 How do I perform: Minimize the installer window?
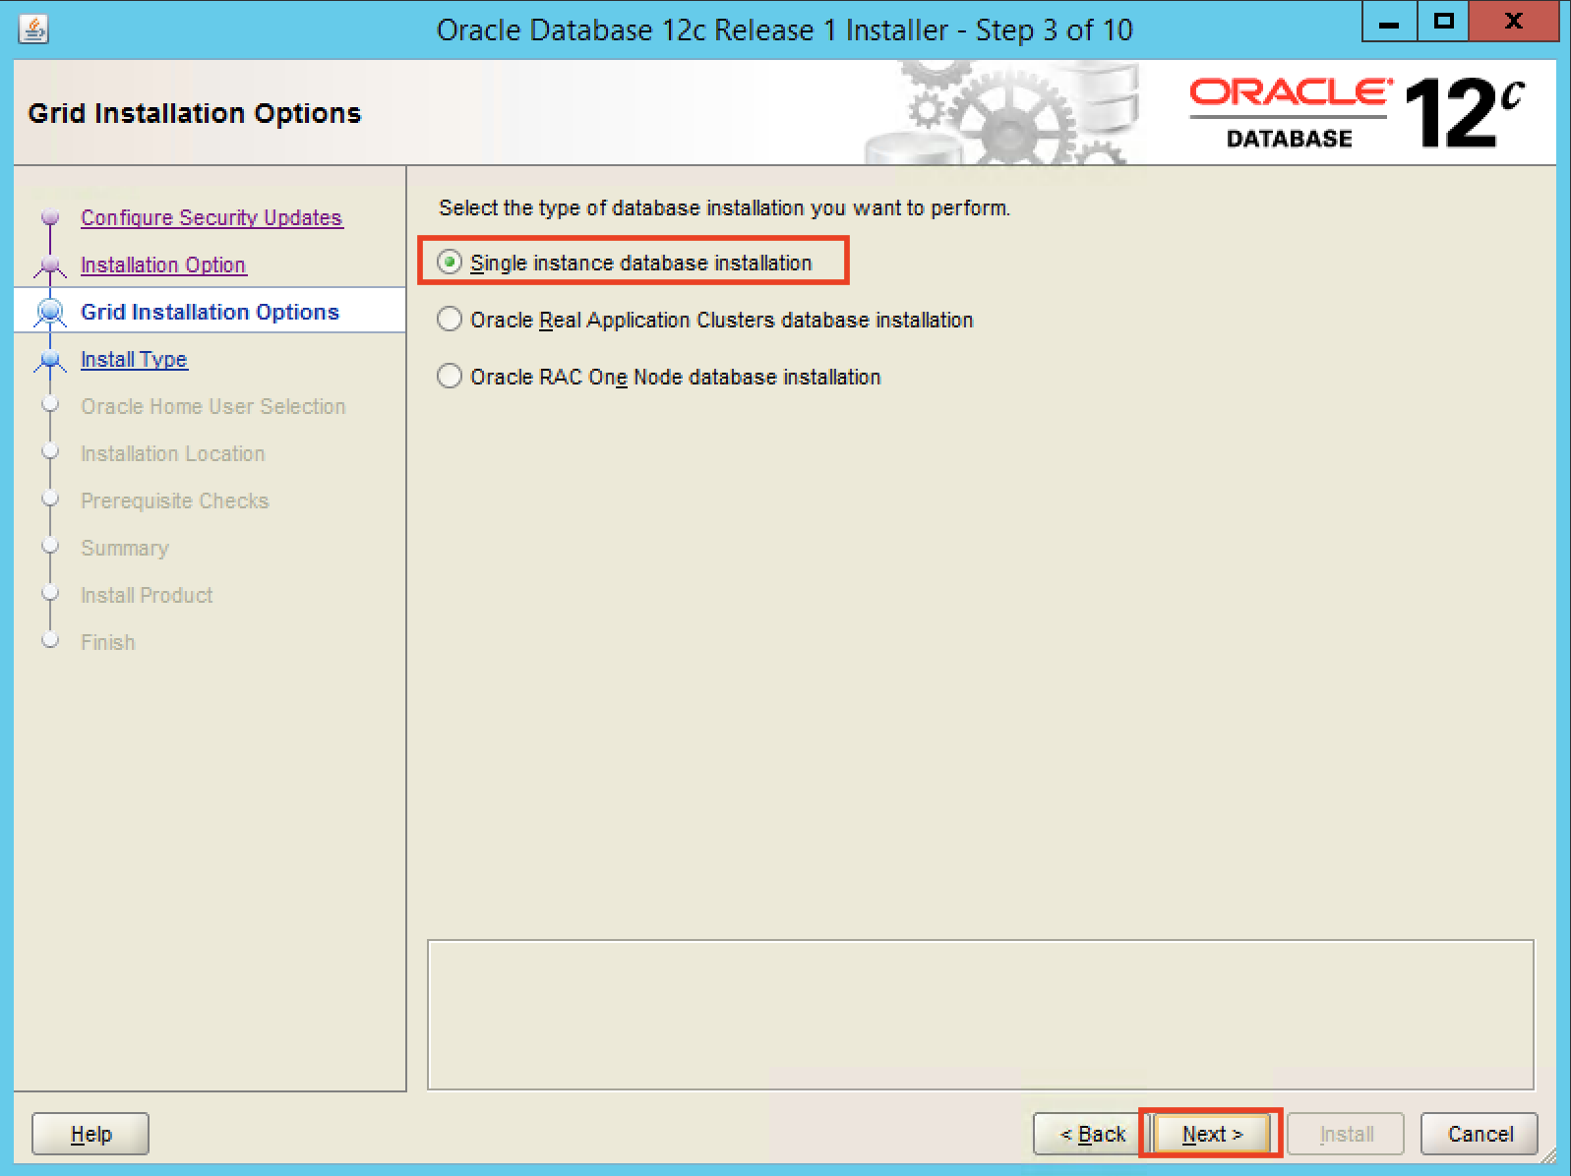tap(1389, 23)
